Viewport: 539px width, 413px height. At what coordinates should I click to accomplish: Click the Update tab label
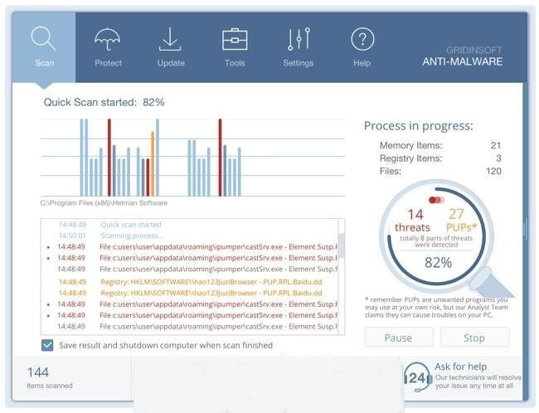coord(171,63)
